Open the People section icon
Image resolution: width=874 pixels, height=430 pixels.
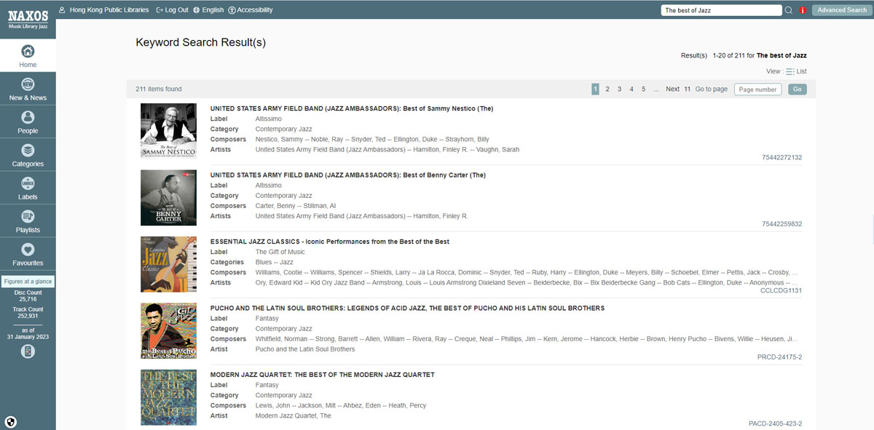(x=28, y=117)
